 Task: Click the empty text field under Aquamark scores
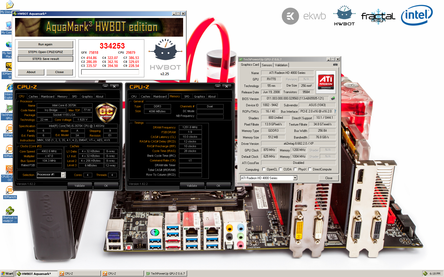pos(110,72)
